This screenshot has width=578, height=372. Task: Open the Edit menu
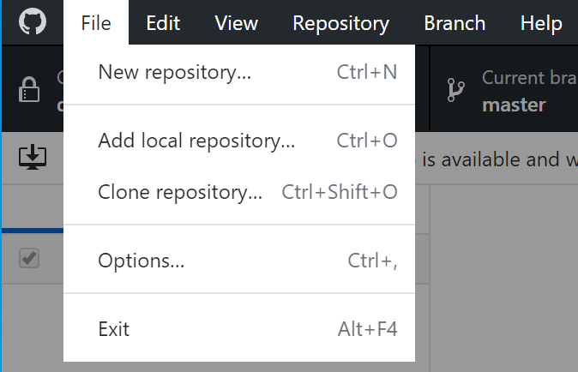[163, 23]
